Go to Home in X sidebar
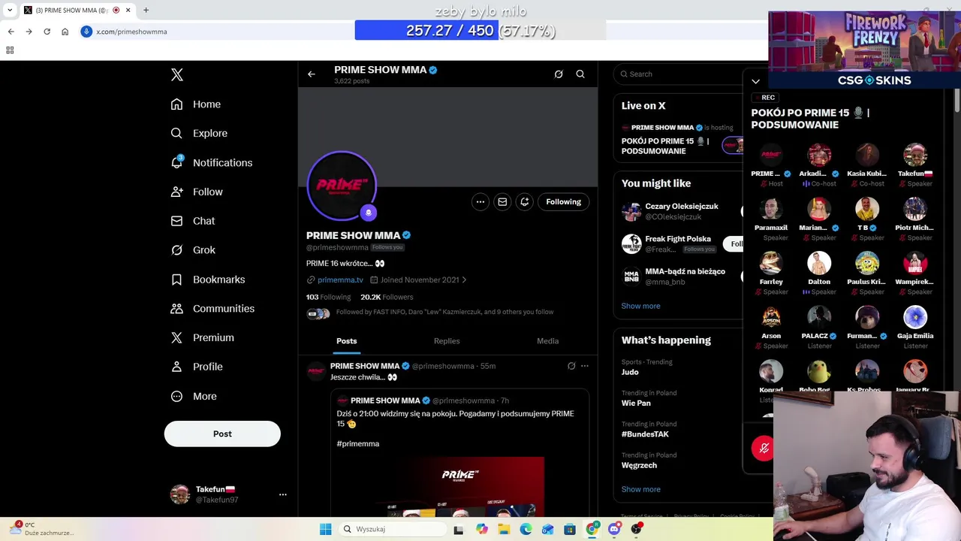The image size is (961, 541). 196,104
